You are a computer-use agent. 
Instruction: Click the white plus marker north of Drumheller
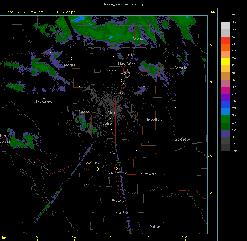175,107
